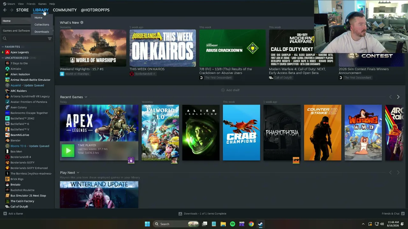Screen dimensions: 408x229
Task: Choose Home in the Library dropdown
Action: 38,17
